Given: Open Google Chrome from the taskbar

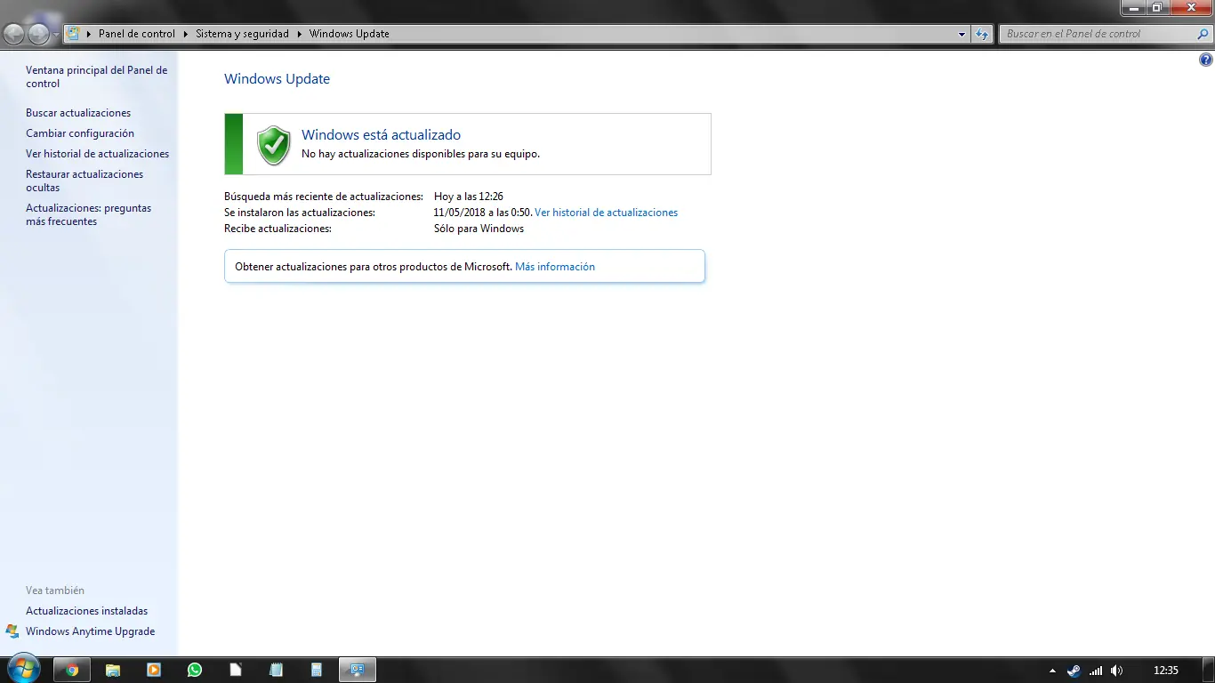Looking at the screenshot, I should (x=72, y=669).
